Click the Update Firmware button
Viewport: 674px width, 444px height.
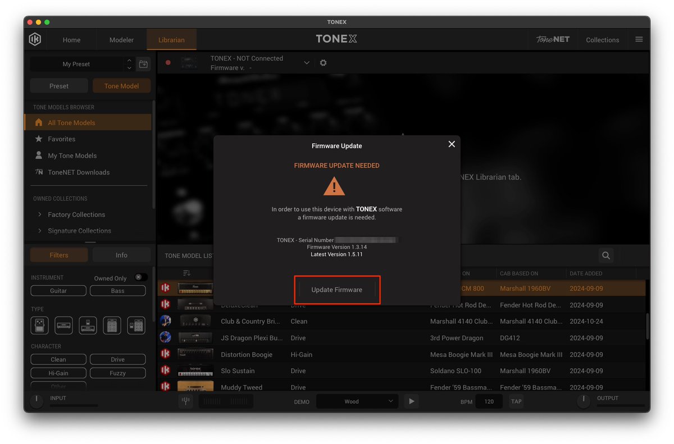(337, 290)
